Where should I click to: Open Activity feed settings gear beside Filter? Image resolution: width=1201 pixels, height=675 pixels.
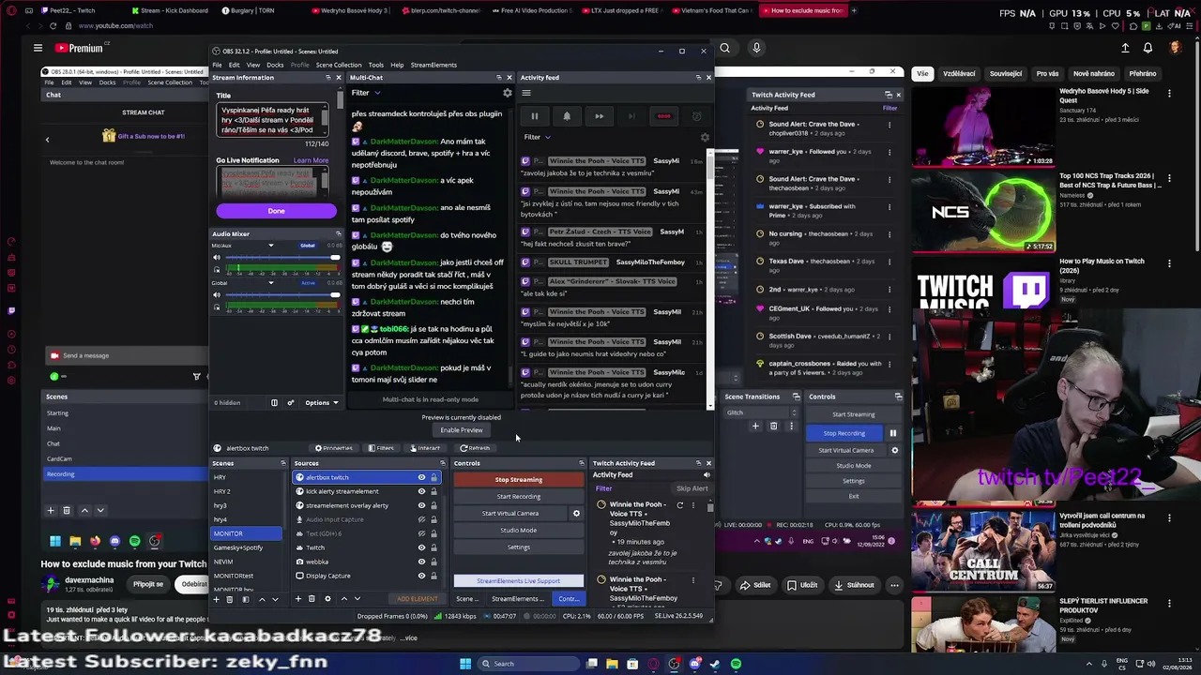point(705,138)
